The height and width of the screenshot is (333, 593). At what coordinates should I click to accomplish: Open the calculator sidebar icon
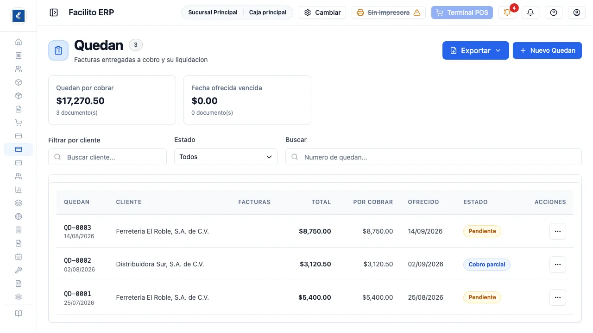coord(19,230)
